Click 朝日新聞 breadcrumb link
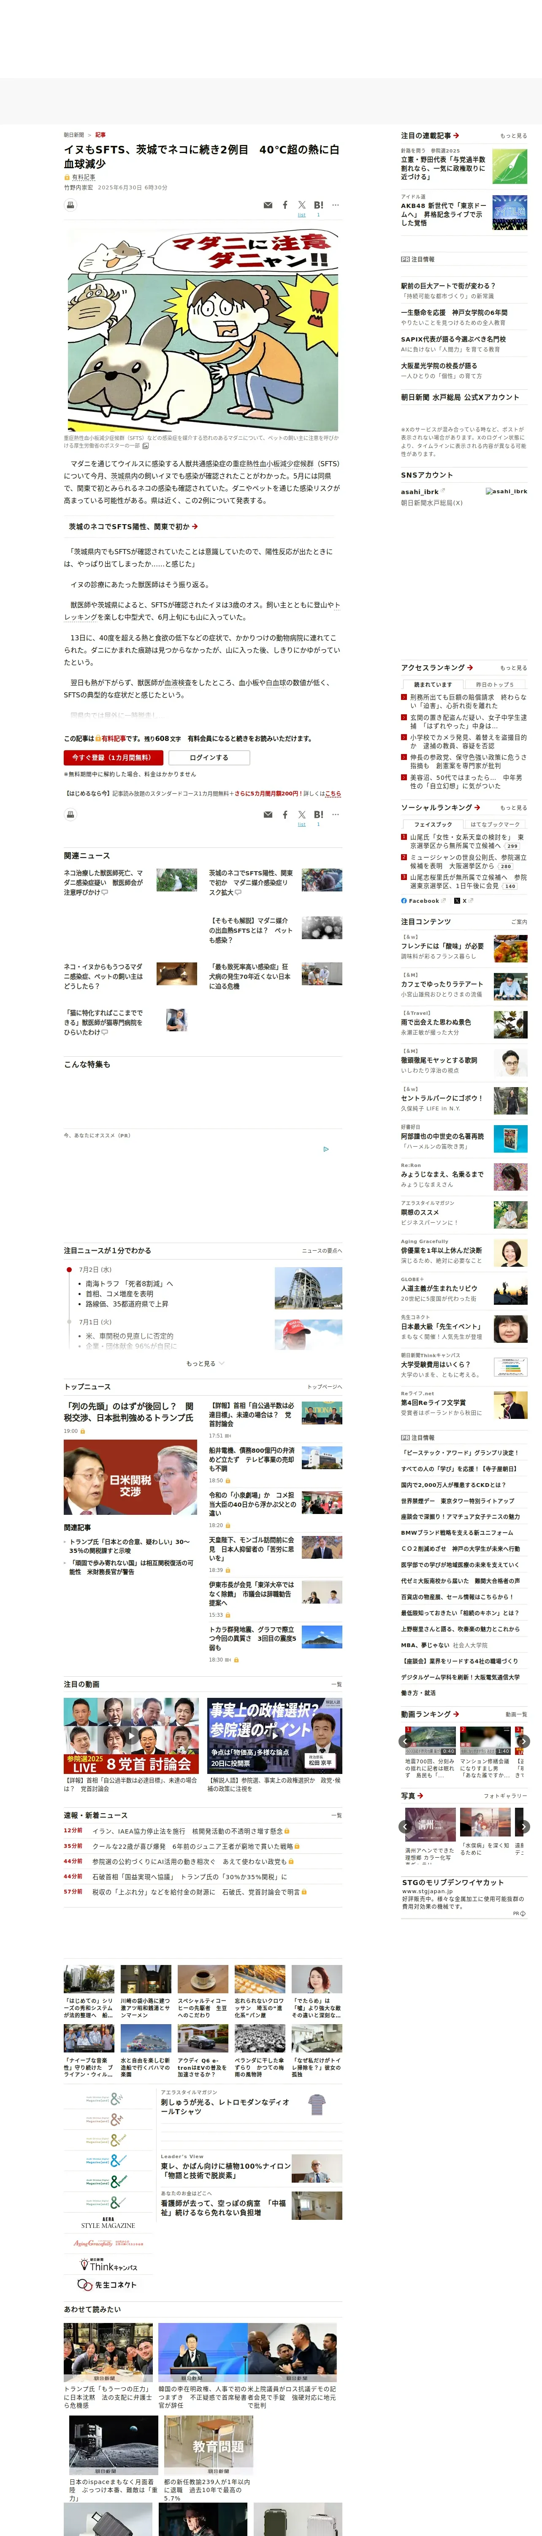 coord(74,135)
